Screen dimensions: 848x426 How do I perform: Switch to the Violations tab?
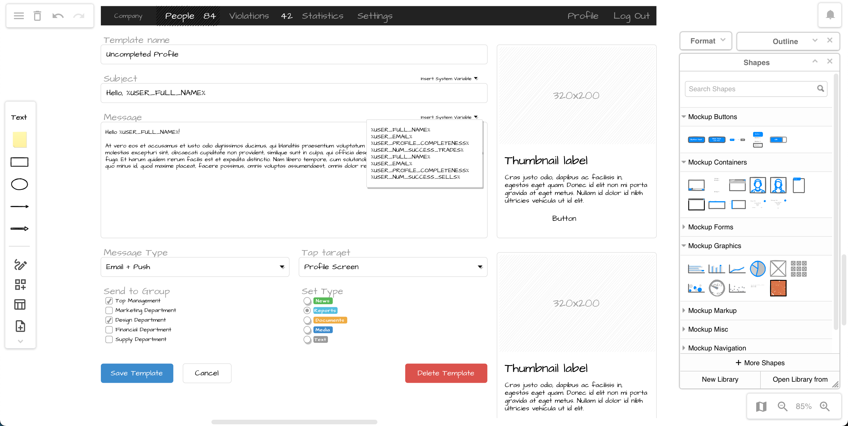coord(249,15)
